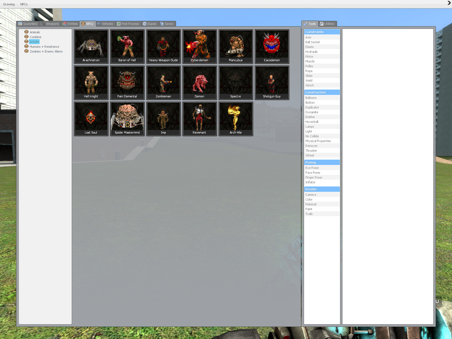Choose the Face Poser tool

pyautogui.click(x=322, y=173)
